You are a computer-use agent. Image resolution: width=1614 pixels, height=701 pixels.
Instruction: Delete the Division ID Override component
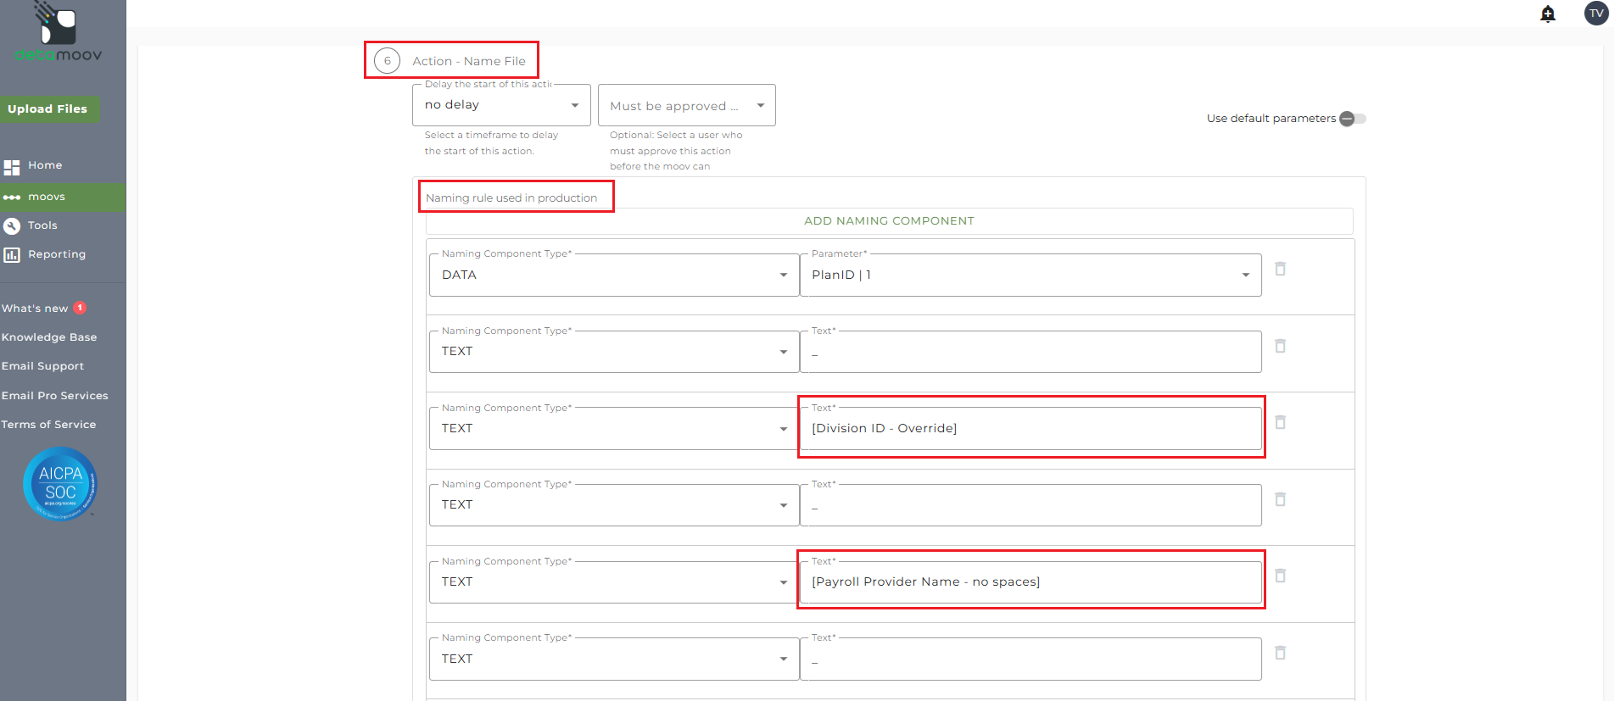point(1281,422)
